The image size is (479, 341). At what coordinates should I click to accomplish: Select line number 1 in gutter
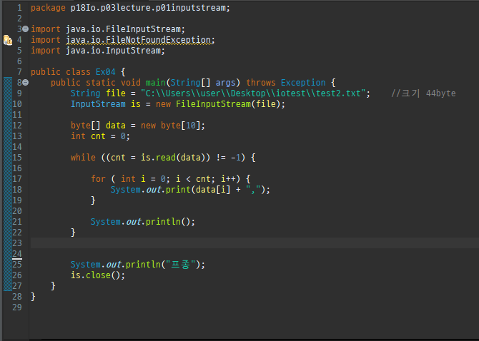pos(19,8)
